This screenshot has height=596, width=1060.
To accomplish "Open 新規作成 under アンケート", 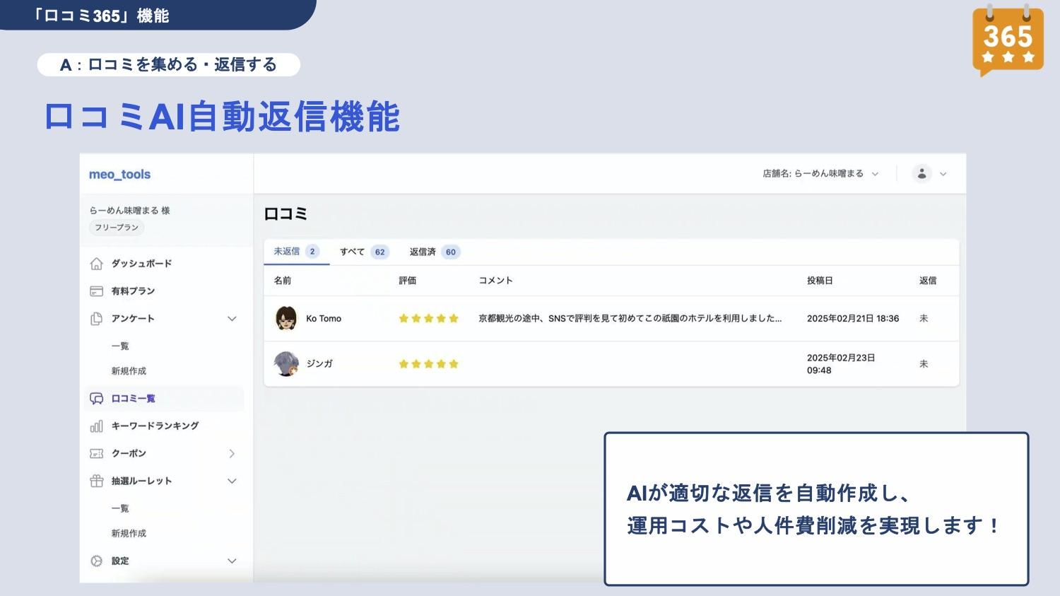I will pyautogui.click(x=129, y=371).
